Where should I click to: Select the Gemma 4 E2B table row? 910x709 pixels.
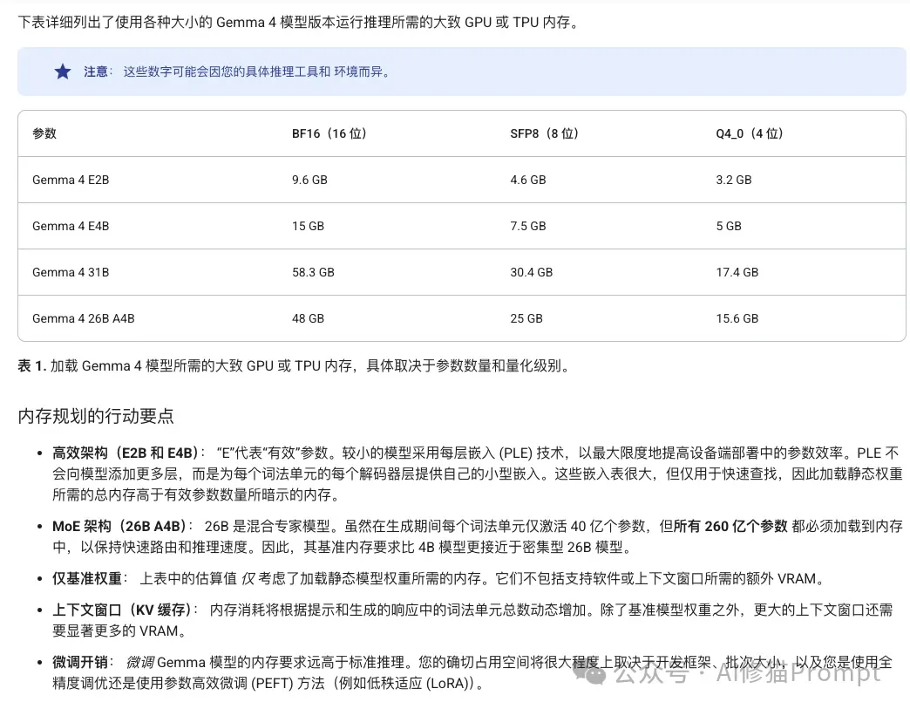point(71,180)
